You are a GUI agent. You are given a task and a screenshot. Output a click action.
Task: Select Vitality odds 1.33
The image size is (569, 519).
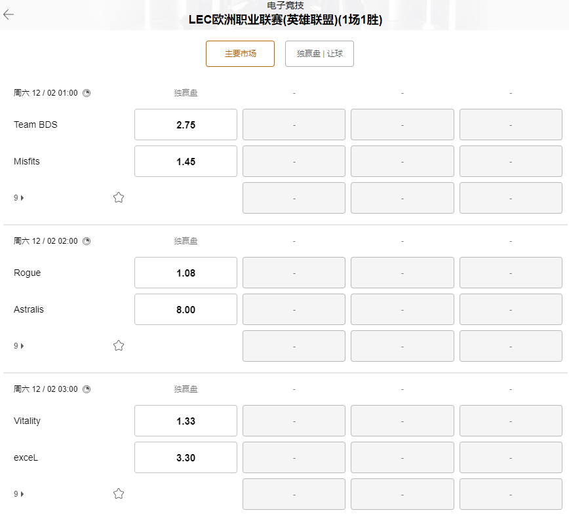click(x=186, y=421)
